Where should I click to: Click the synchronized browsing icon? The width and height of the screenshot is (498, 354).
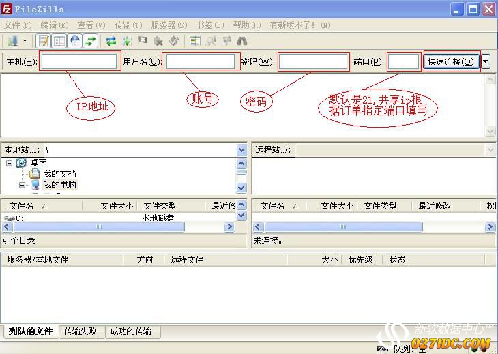coord(226,41)
